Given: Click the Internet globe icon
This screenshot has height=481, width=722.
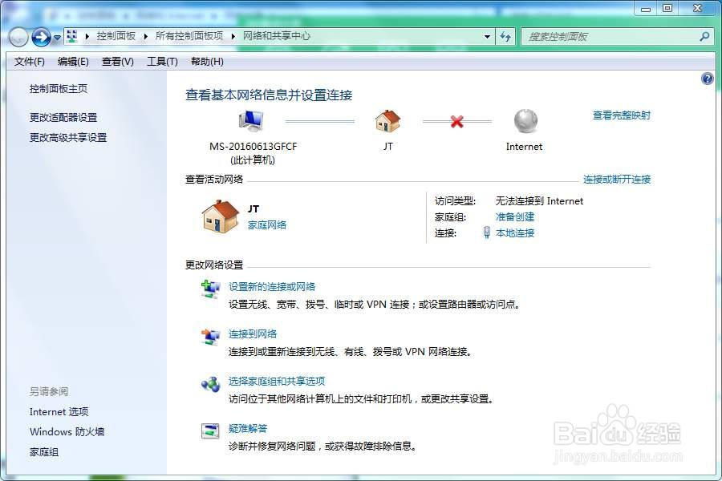Looking at the screenshot, I should [x=524, y=120].
